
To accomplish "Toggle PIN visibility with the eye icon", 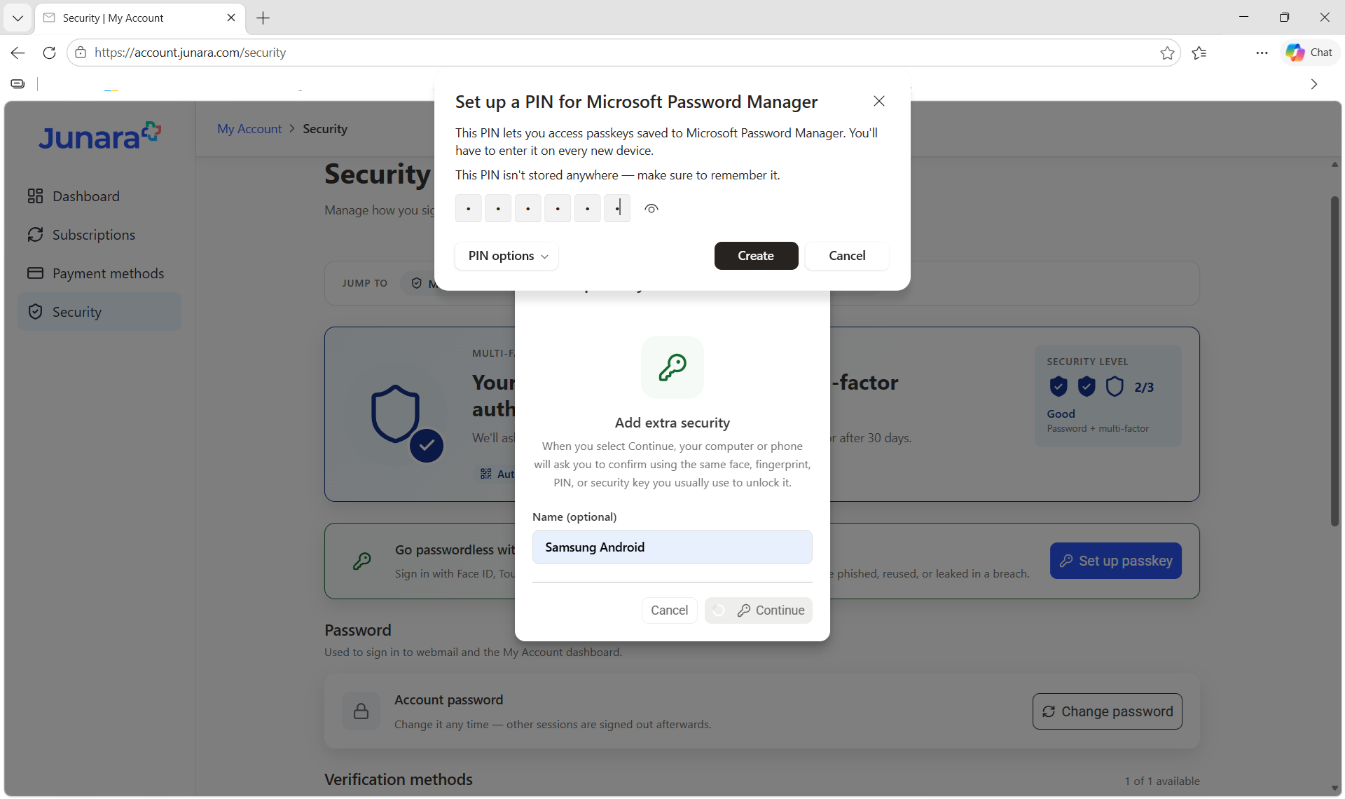I will [x=651, y=209].
